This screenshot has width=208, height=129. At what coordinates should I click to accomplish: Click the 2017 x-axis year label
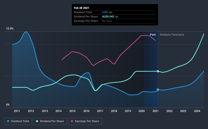100,111
